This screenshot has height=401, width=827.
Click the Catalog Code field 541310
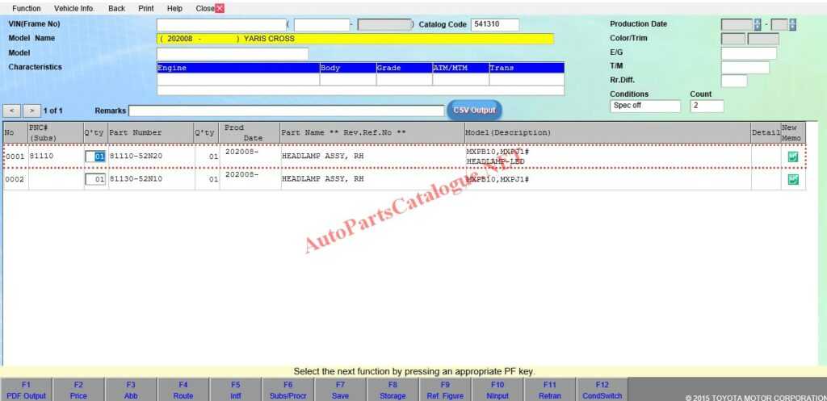[x=495, y=25]
